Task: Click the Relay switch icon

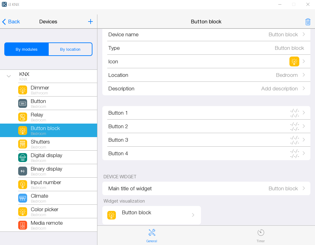Action: coord(22,117)
